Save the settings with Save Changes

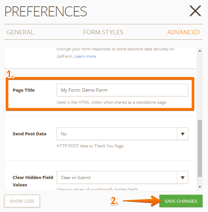click(x=181, y=201)
